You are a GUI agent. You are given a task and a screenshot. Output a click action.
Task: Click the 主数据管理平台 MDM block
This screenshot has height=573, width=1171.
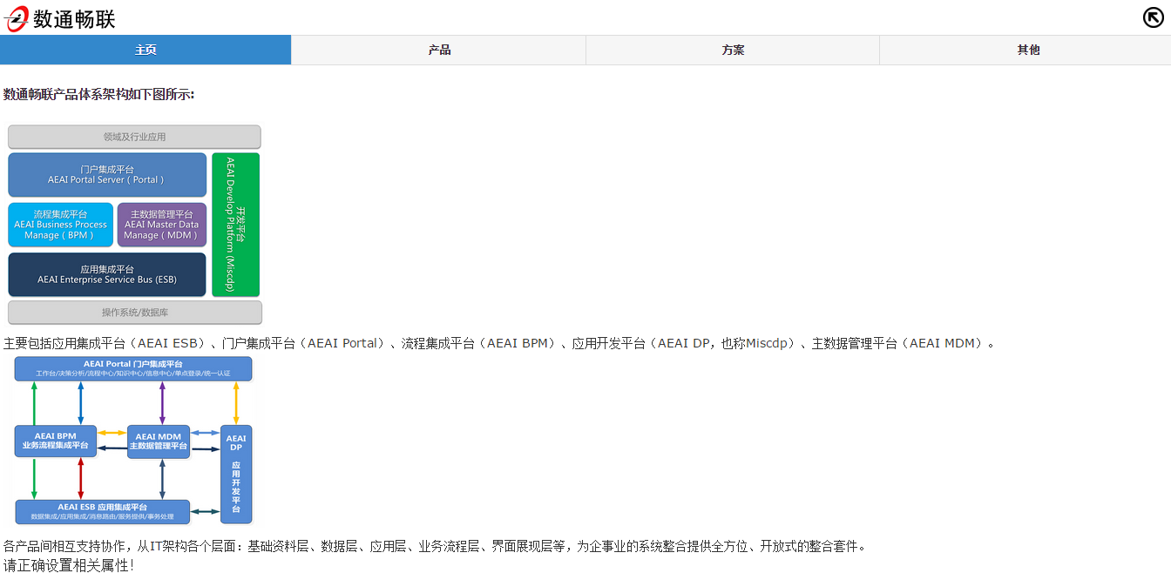pyautogui.click(x=162, y=225)
